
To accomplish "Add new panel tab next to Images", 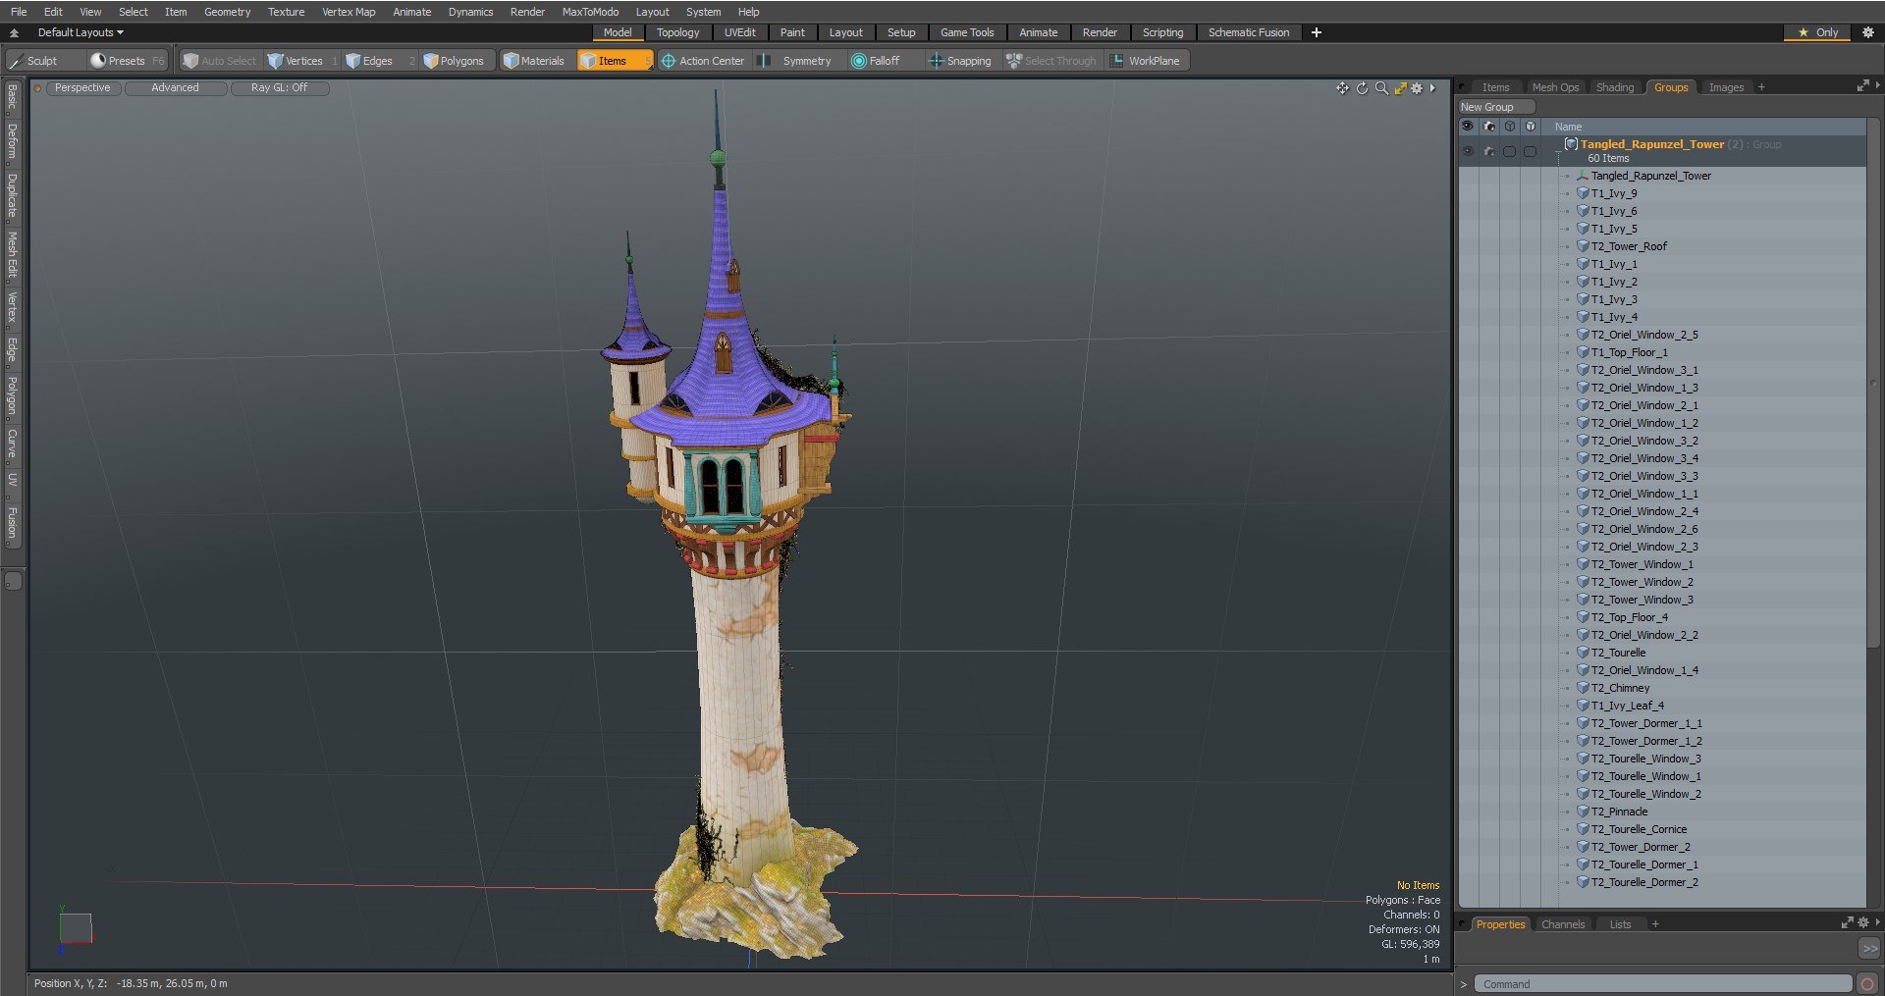I will coord(1761,87).
